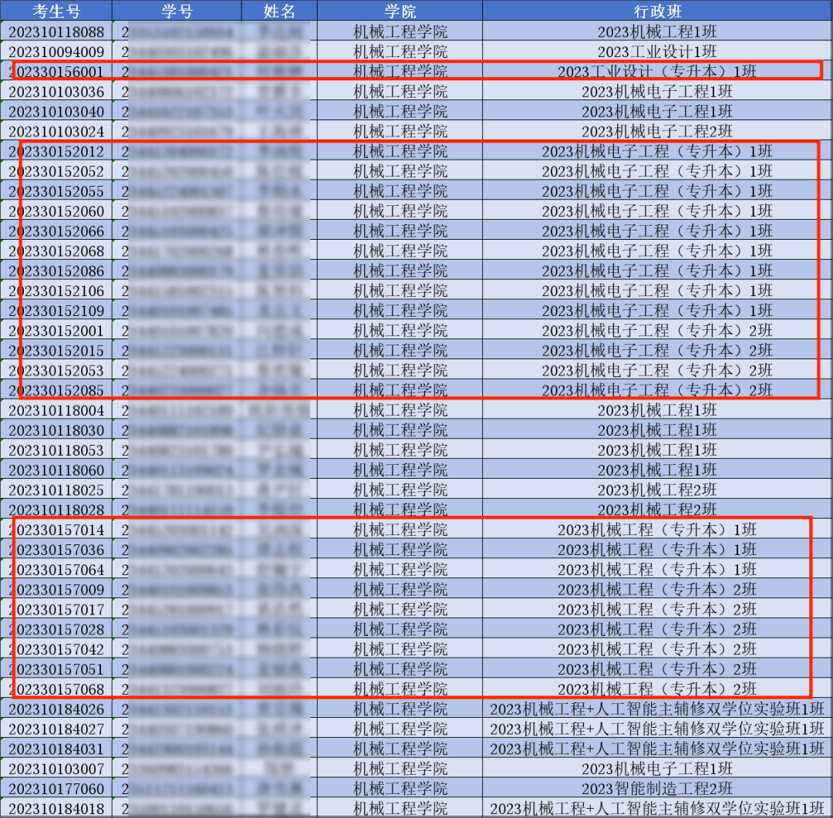Screen dimensions: 833x818
Task: Select exam number cell 202330152106
Action: (x=56, y=291)
